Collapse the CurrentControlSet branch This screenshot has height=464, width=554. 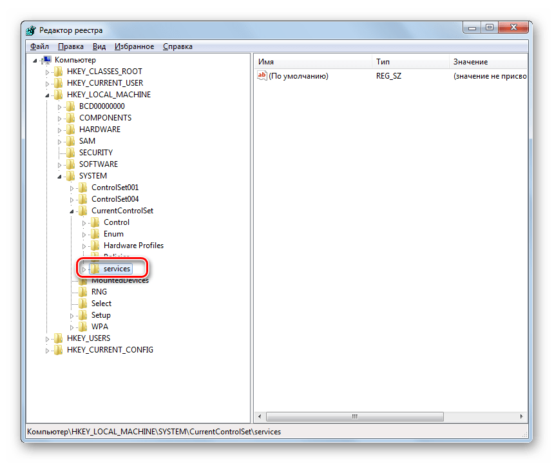click(72, 211)
